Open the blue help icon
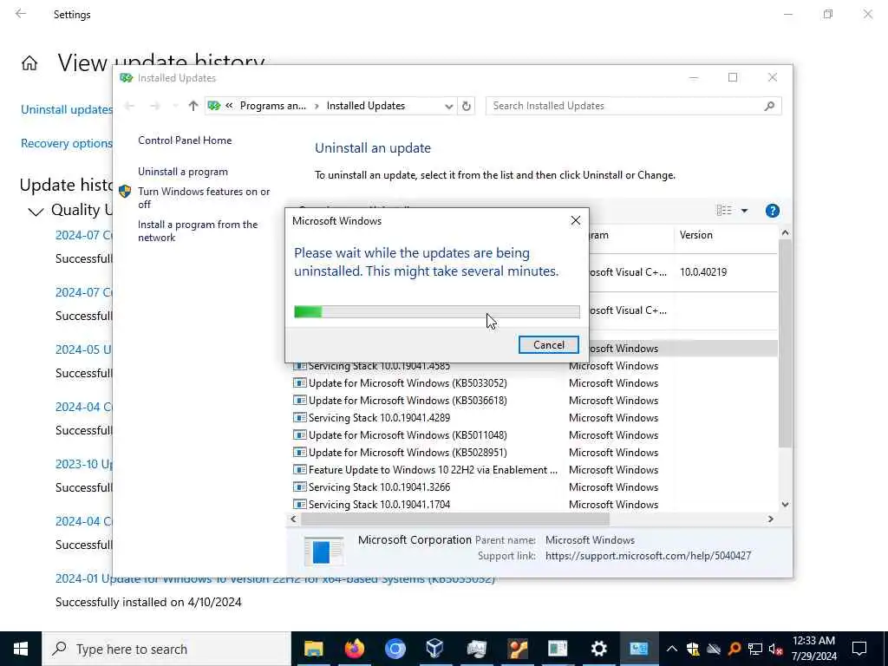Image resolution: width=888 pixels, height=666 pixels. coord(772,211)
